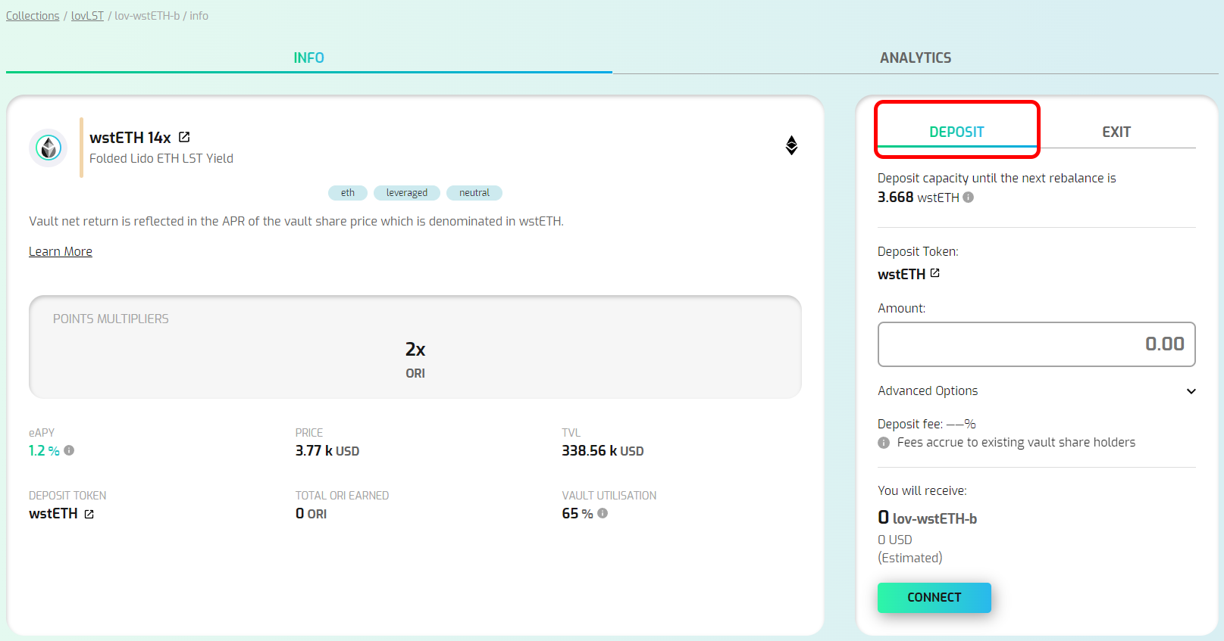Image resolution: width=1224 pixels, height=641 pixels.
Task: Expand Advanced Options chevron
Action: click(1191, 391)
